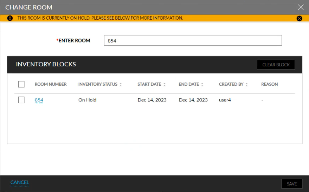The height and width of the screenshot is (192, 309).
Task: Toggle the End Date sort arrows
Action: coord(202,85)
